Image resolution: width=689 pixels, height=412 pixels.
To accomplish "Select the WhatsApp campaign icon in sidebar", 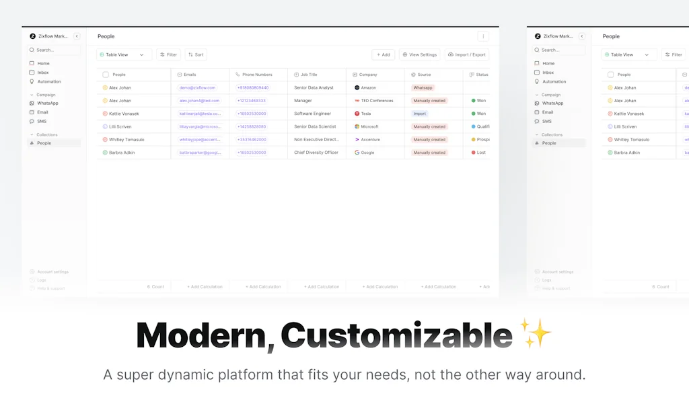I will click(32, 103).
